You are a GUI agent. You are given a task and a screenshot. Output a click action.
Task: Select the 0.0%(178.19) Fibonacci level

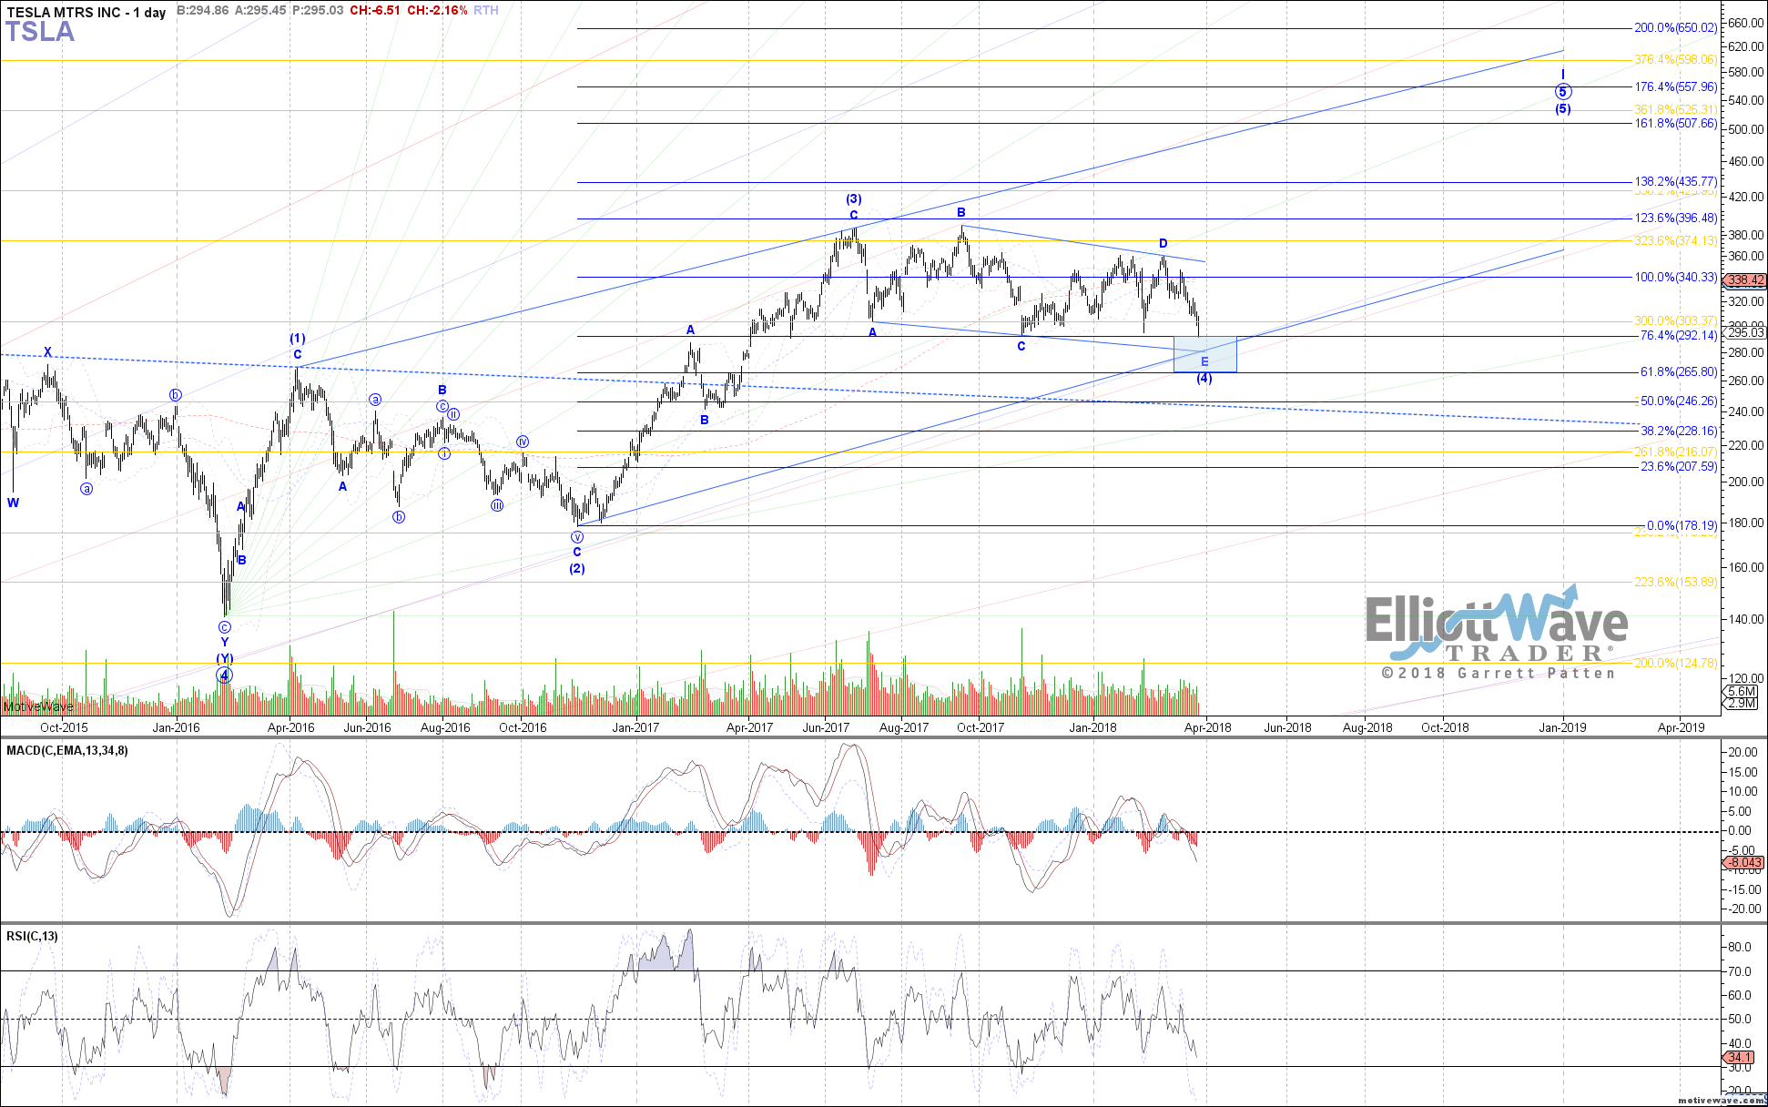tap(1682, 526)
